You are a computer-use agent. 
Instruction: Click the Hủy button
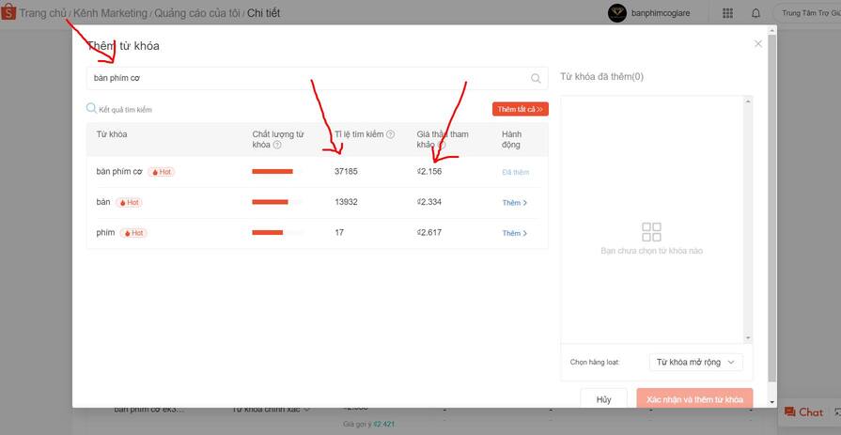point(604,399)
